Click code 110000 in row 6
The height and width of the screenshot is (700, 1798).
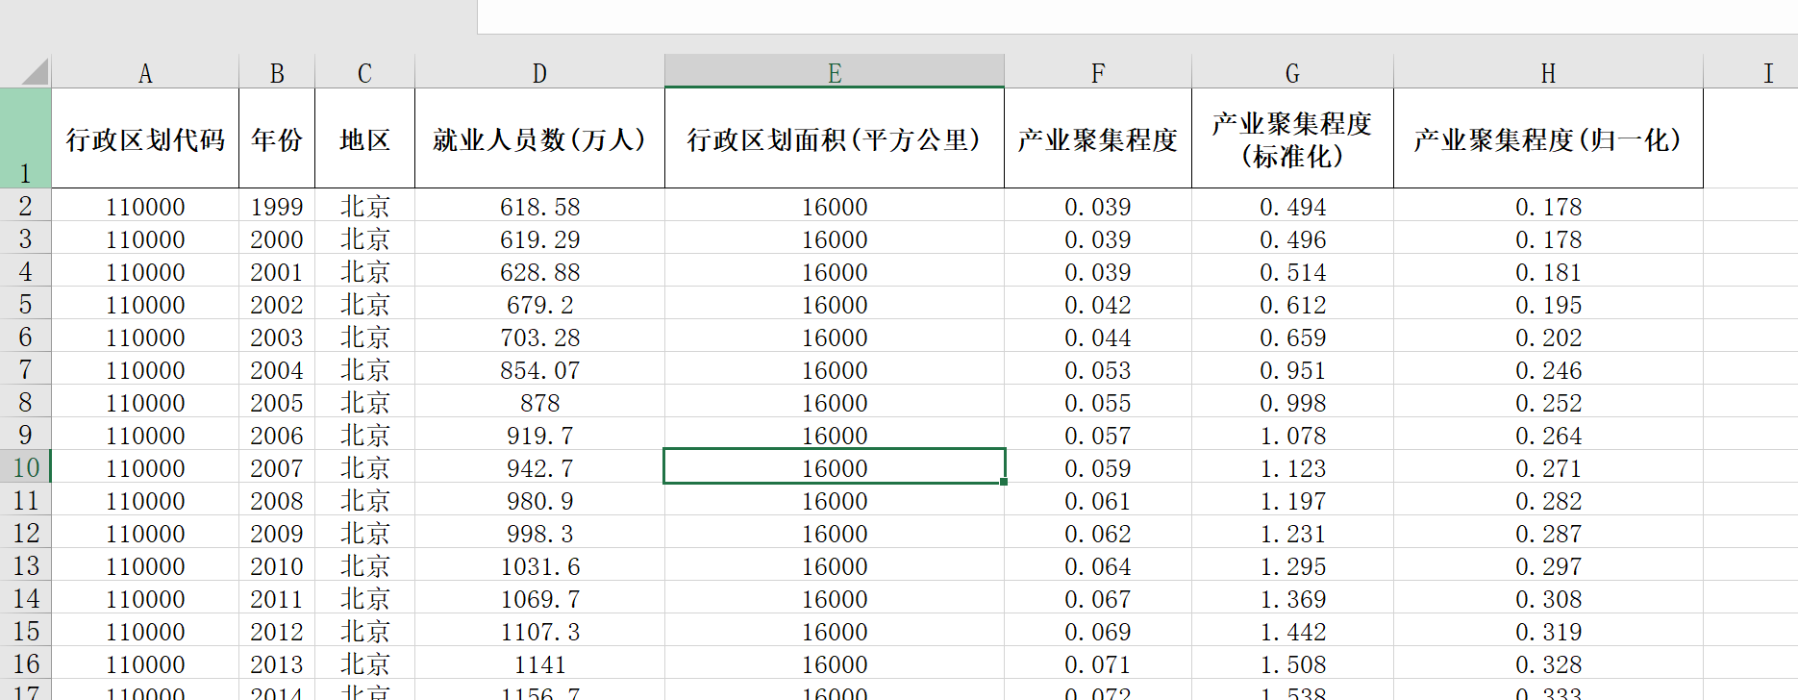click(145, 337)
